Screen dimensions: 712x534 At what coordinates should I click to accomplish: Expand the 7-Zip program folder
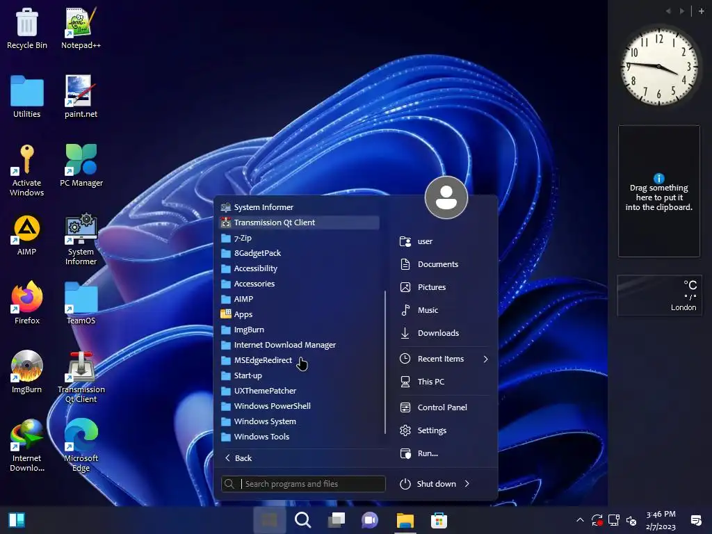pos(300,238)
